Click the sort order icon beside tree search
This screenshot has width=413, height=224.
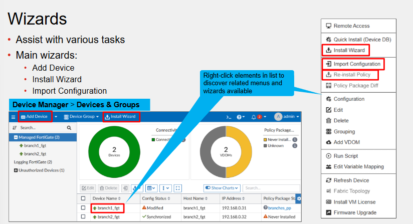click(x=15, y=128)
